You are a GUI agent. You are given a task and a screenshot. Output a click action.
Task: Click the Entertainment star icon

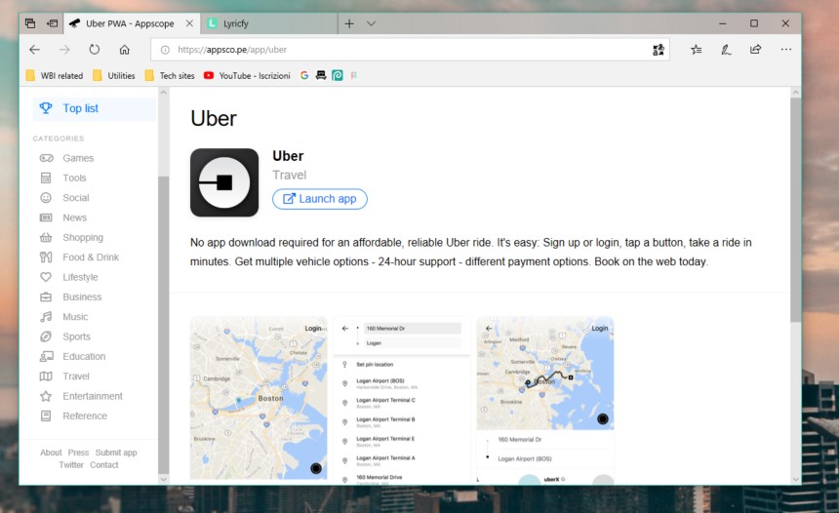click(x=46, y=396)
